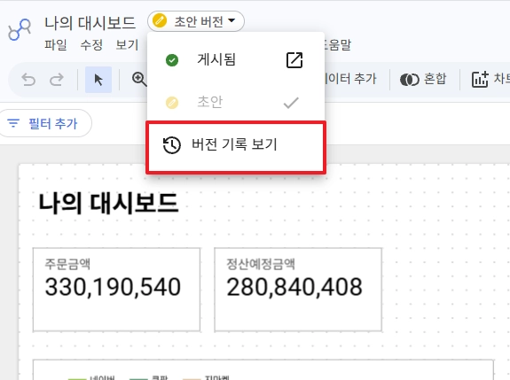Click the redo arrow icon
The width and height of the screenshot is (510, 380).
57,80
